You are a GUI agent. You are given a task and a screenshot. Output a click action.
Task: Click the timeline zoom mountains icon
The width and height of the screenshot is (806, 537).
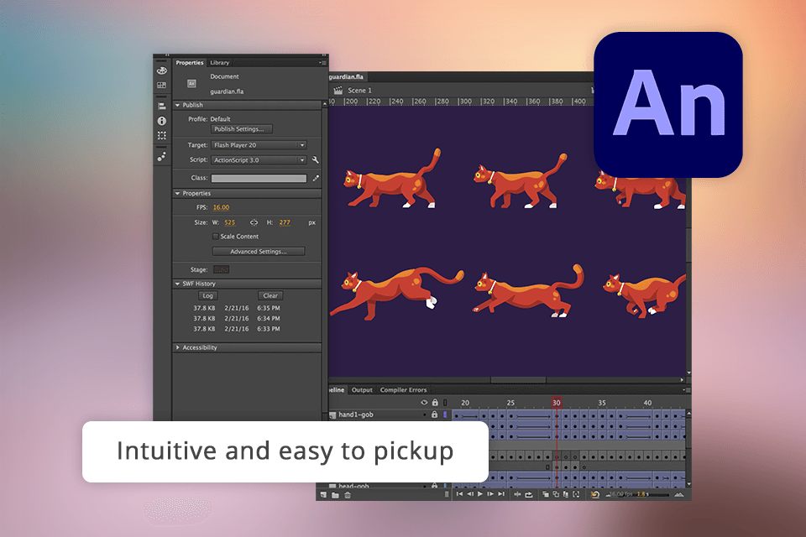tap(678, 494)
